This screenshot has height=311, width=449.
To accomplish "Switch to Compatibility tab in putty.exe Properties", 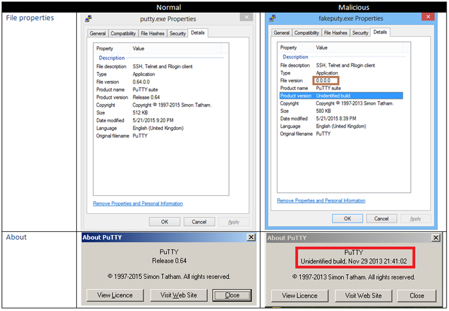I will (123, 33).
